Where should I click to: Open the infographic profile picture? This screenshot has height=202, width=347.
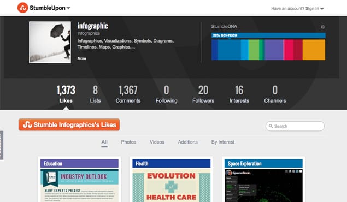point(50,42)
